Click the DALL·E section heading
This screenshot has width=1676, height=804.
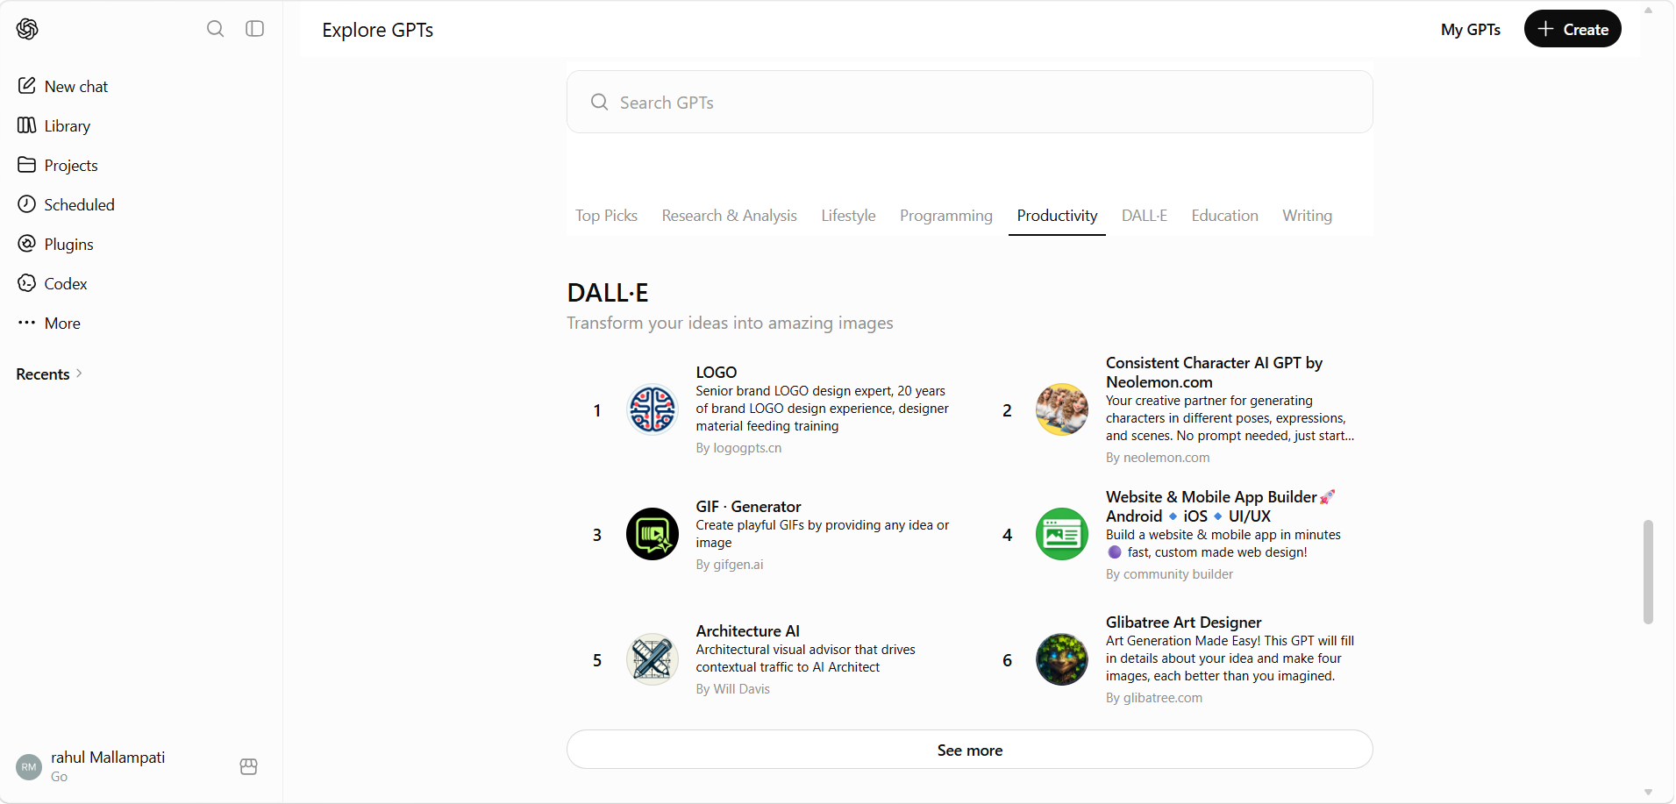point(608,293)
